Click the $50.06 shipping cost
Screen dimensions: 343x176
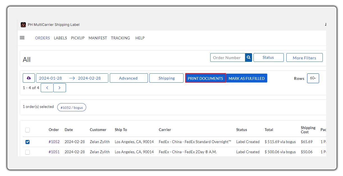click(x=307, y=152)
